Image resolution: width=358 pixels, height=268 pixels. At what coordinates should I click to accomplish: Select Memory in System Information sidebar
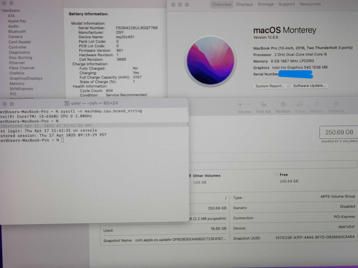(x=17, y=84)
